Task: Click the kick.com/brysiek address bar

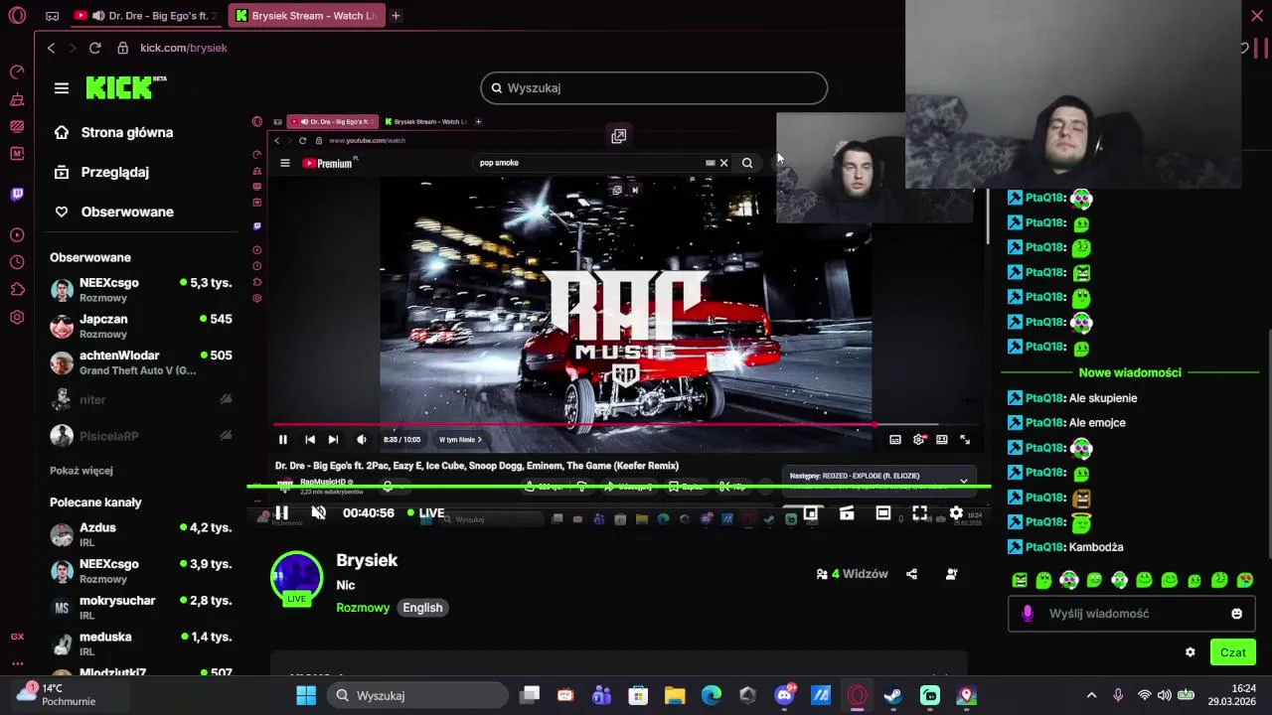Action: [184, 48]
